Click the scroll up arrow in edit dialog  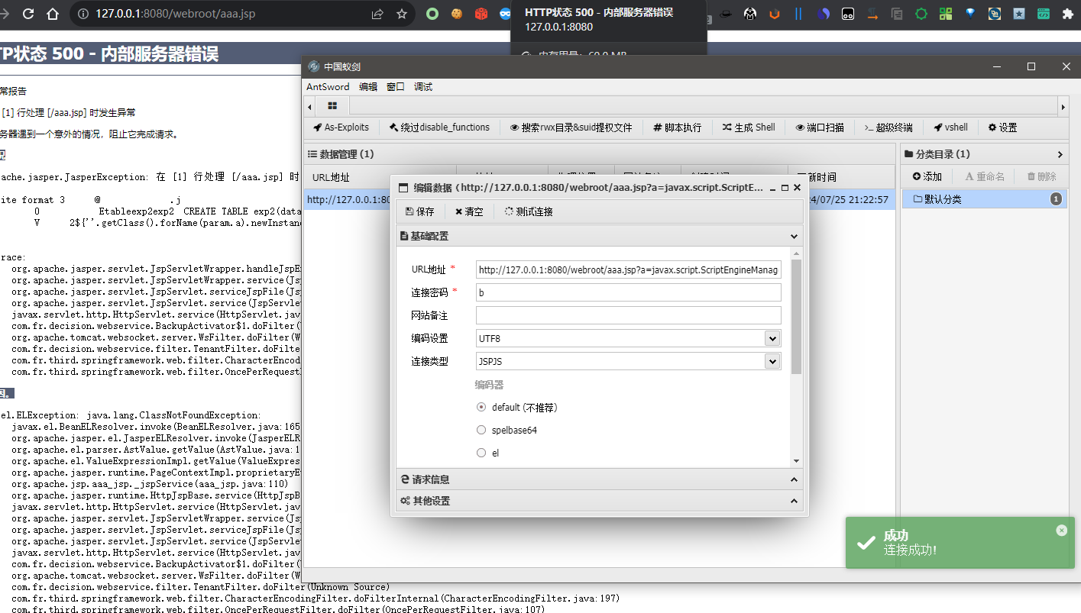click(x=796, y=253)
